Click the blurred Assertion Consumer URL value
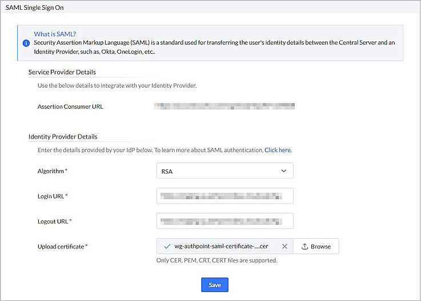The height and width of the screenshot is (301, 421). (224, 106)
